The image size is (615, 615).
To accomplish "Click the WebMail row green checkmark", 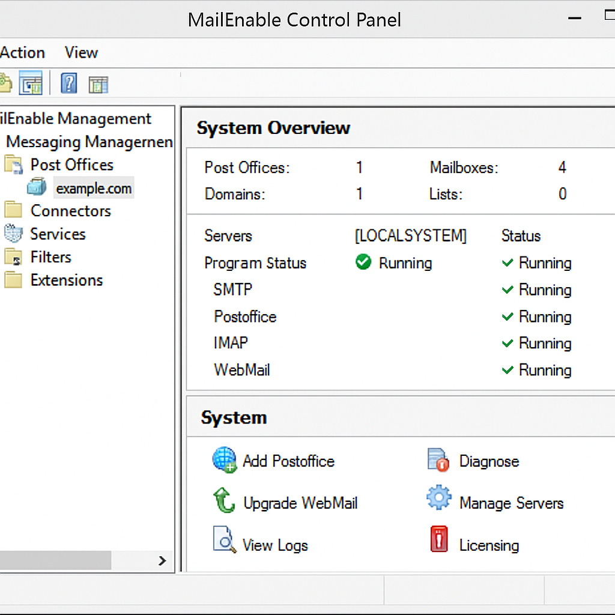I will [x=507, y=370].
